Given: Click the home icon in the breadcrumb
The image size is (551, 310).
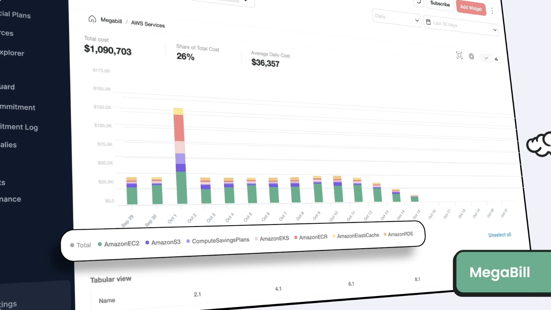Looking at the screenshot, I should click(x=92, y=19).
